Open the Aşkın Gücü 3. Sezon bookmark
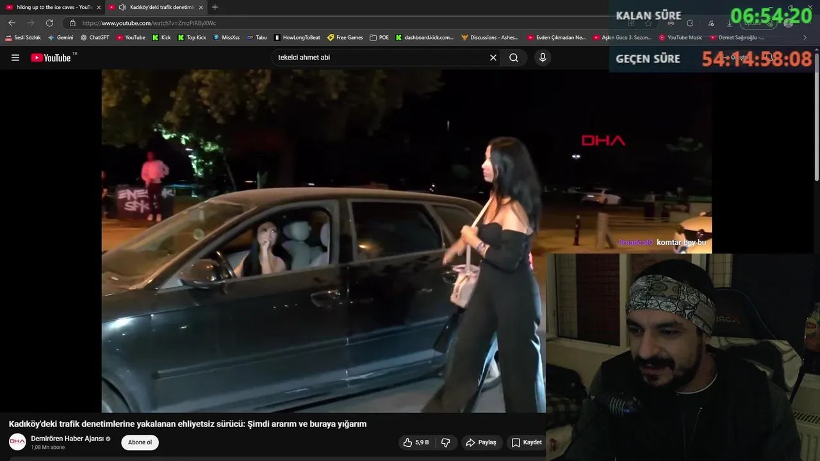 [622, 38]
